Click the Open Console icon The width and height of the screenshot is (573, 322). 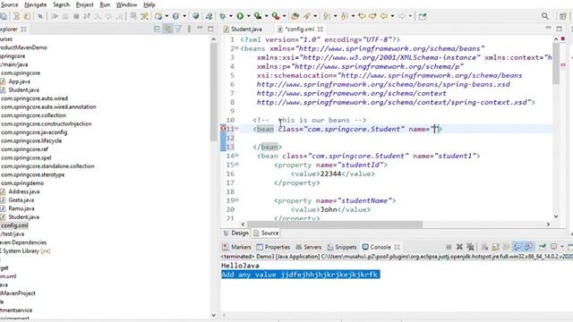[x=570, y=247]
